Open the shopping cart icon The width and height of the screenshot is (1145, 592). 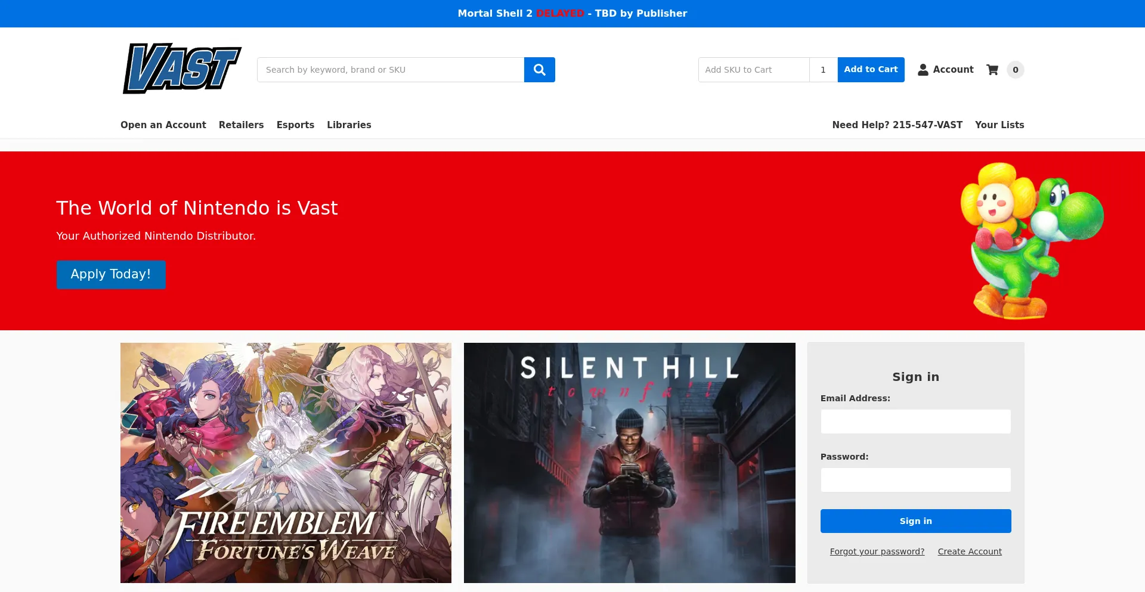click(992, 70)
